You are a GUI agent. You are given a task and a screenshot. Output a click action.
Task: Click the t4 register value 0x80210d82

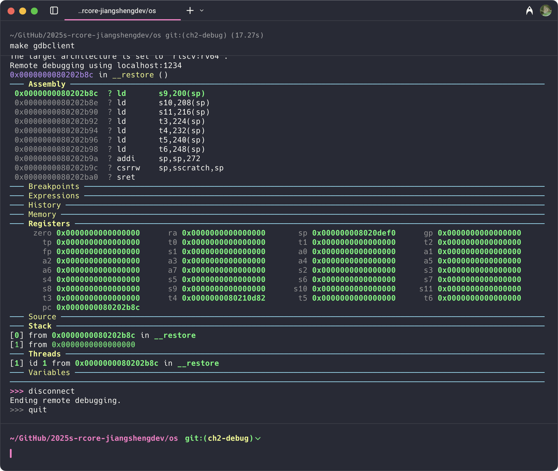point(223,298)
